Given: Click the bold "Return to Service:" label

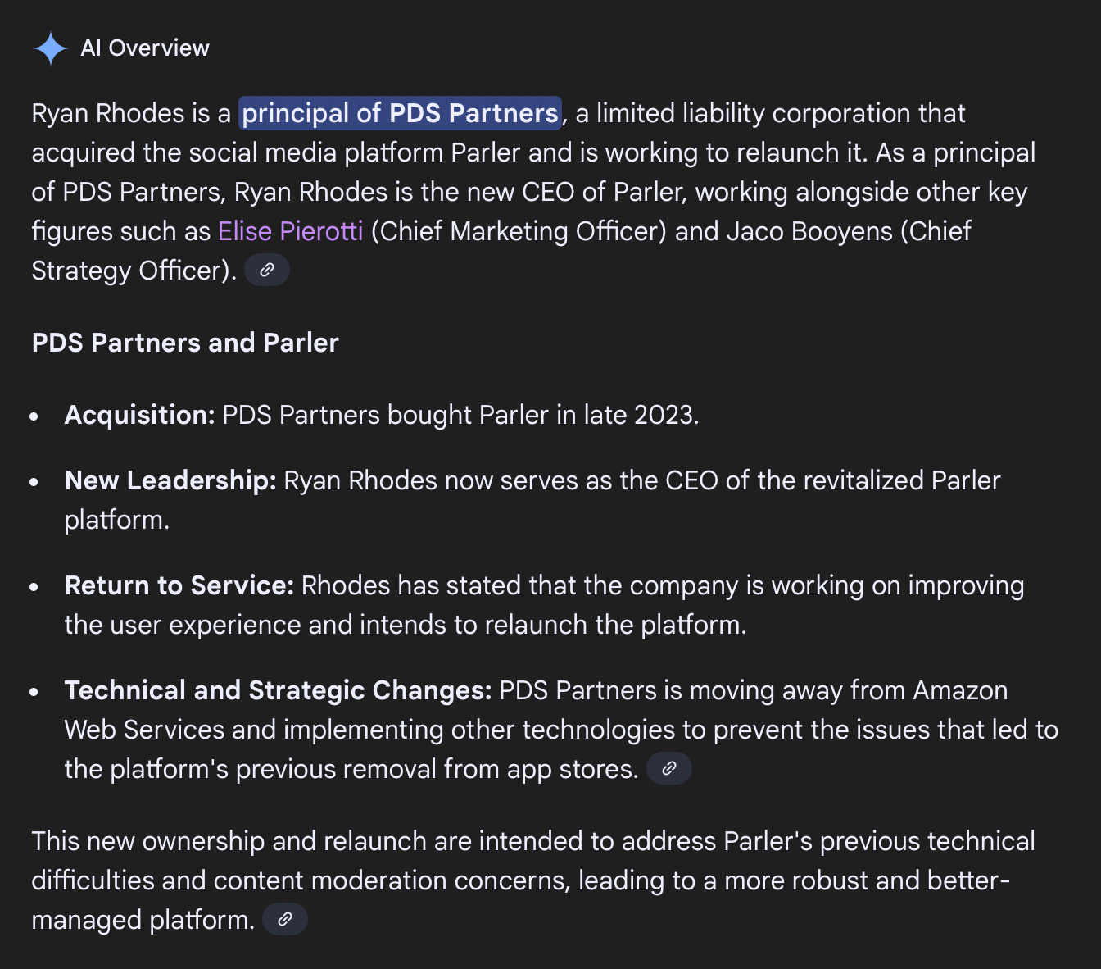Looking at the screenshot, I should coord(179,585).
